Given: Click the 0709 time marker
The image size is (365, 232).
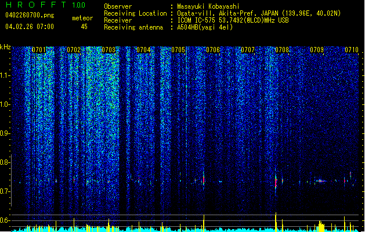Looking at the screenshot, I should [x=317, y=50].
